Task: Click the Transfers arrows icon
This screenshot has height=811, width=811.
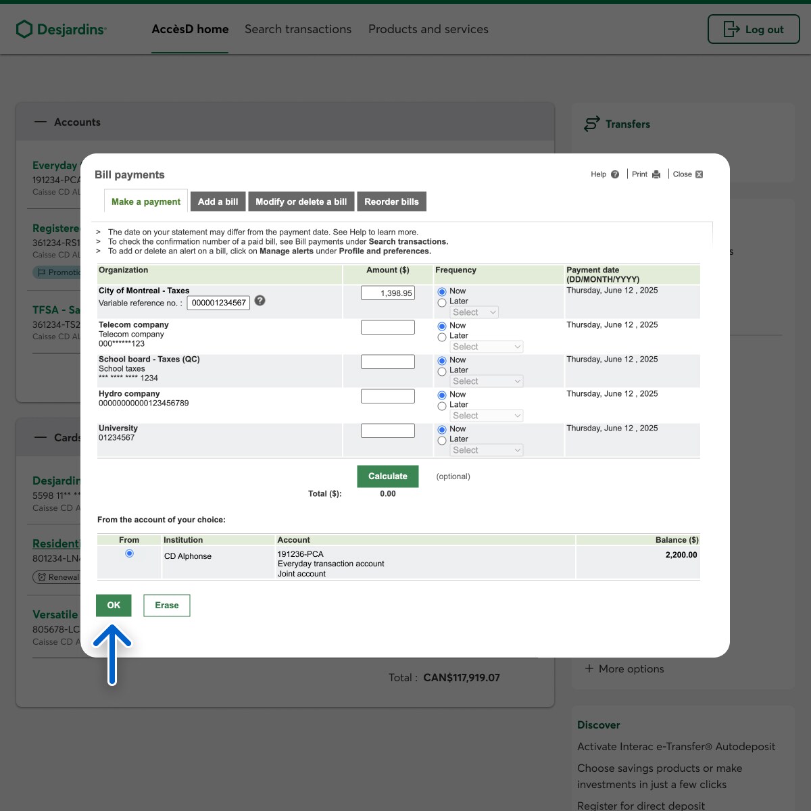Action: point(591,124)
